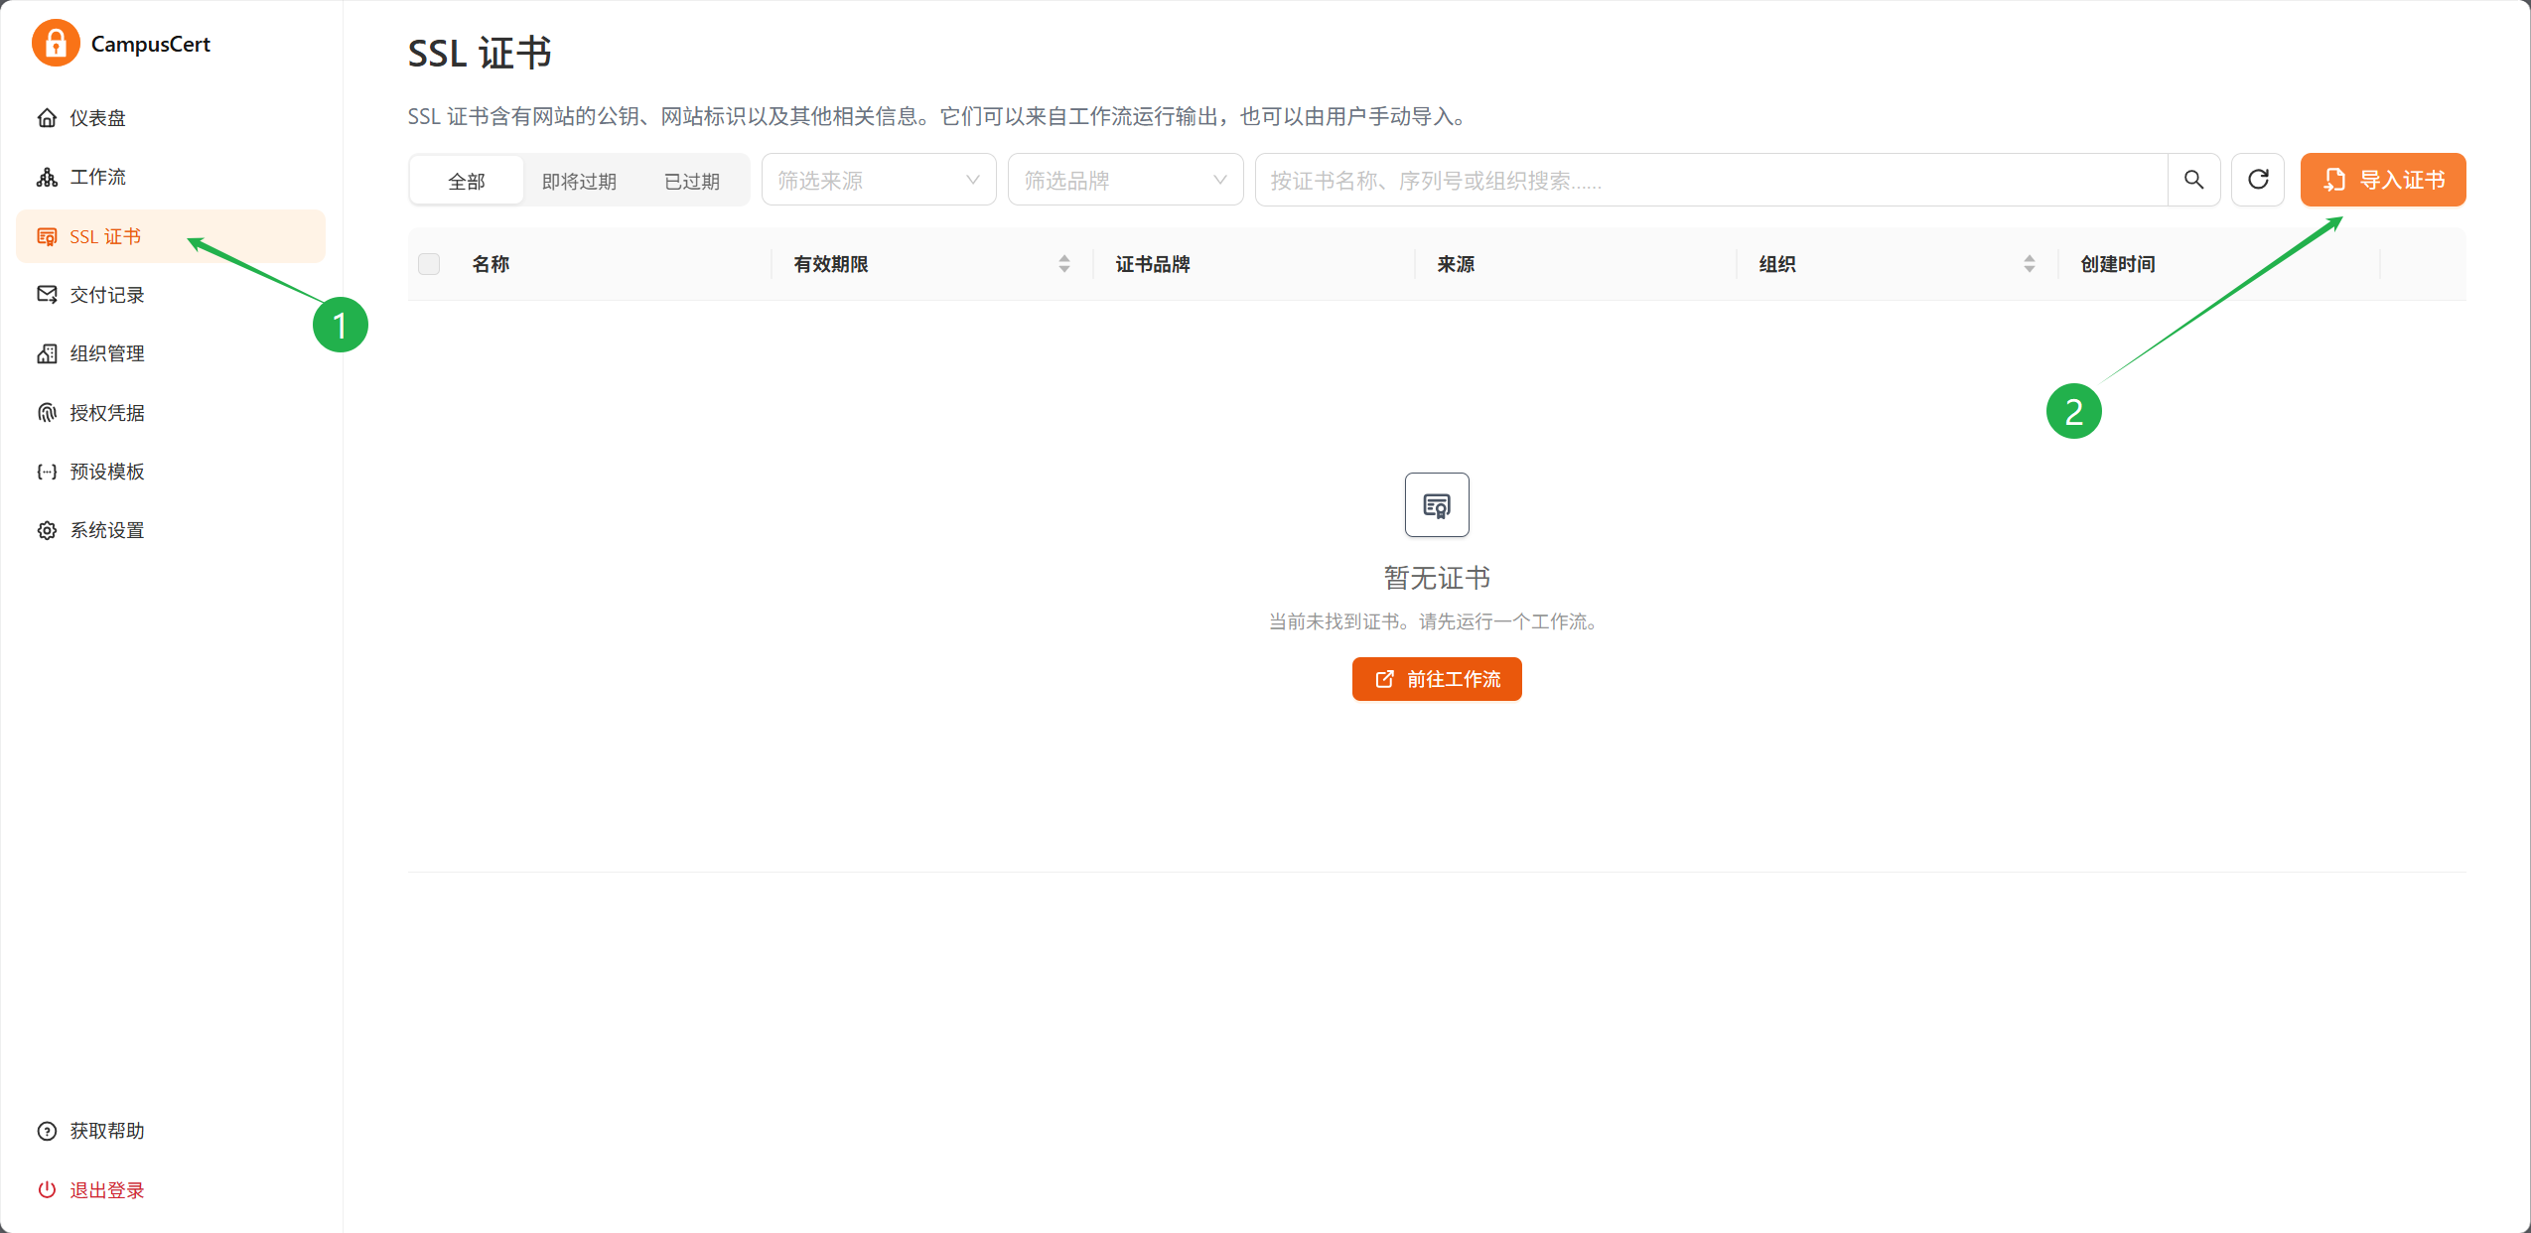Focus the certificate search input field
2531x1233 pixels.
click(x=1711, y=180)
